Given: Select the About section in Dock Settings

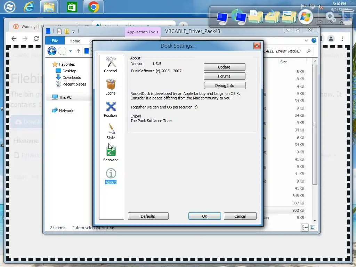Looking at the screenshot, I should coord(111,176).
